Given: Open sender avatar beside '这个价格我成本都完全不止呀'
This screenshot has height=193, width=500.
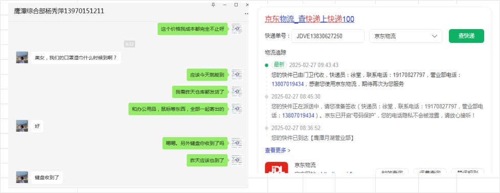Looking at the screenshot, I should tap(237, 29).
